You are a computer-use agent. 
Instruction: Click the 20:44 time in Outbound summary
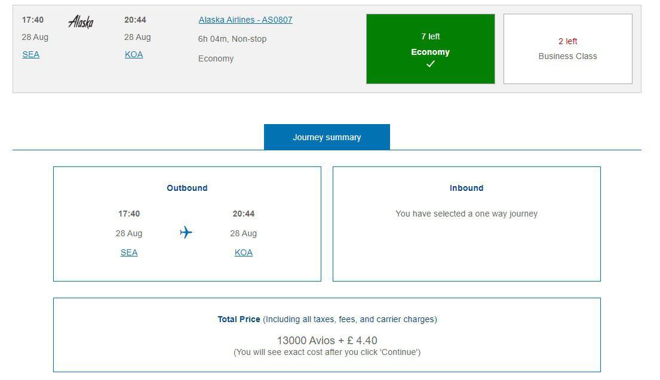pos(243,214)
